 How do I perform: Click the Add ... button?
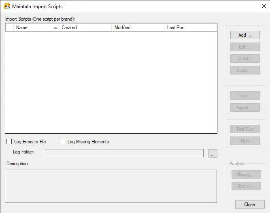245,35
